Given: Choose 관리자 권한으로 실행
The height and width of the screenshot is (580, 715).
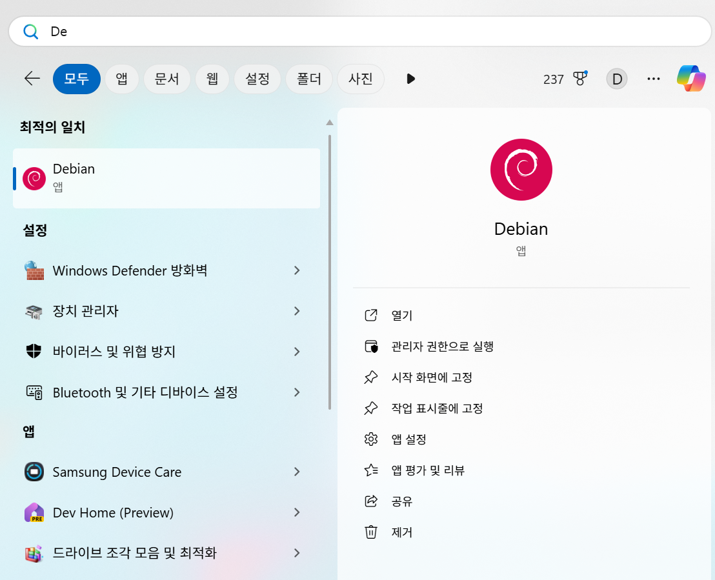Looking at the screenshot, I should pos(442,346).
